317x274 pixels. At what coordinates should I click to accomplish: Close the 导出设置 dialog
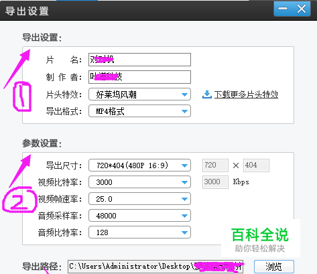[x=302, y=9]
